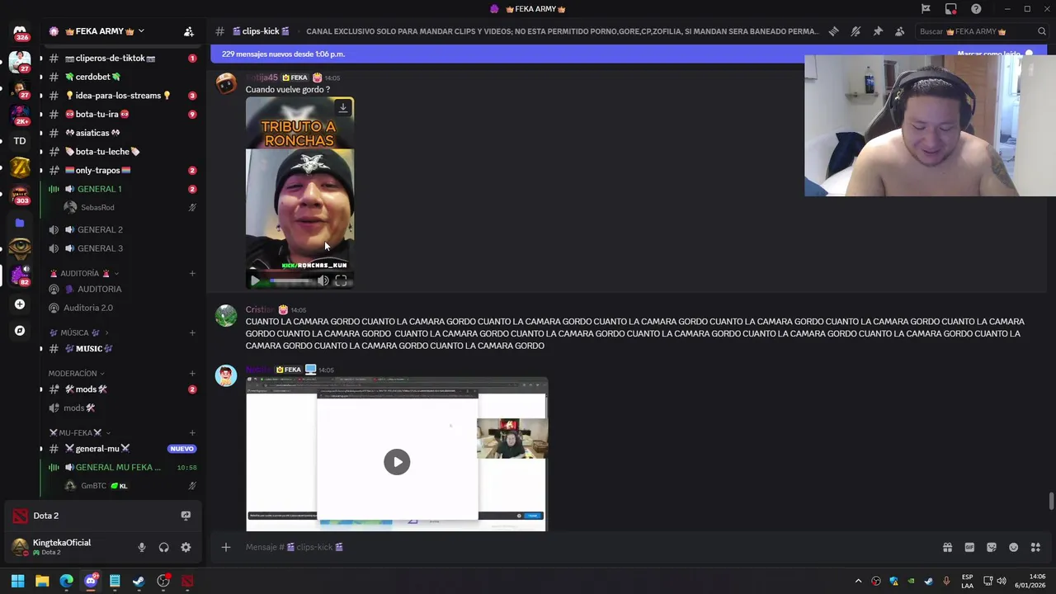This screenshot has height=594, width=1056.
Task: Open the checkpoint flag icon in title bar
Action: click(926, 9)
